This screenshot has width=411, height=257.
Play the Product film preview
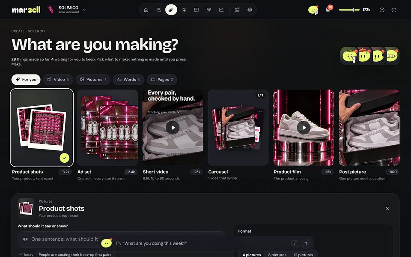coord(304,128)
